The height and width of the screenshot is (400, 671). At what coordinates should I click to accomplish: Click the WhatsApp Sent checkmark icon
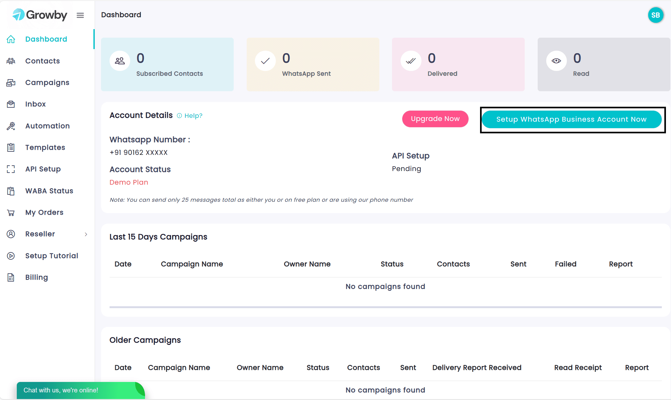click(x=265, y=61)
